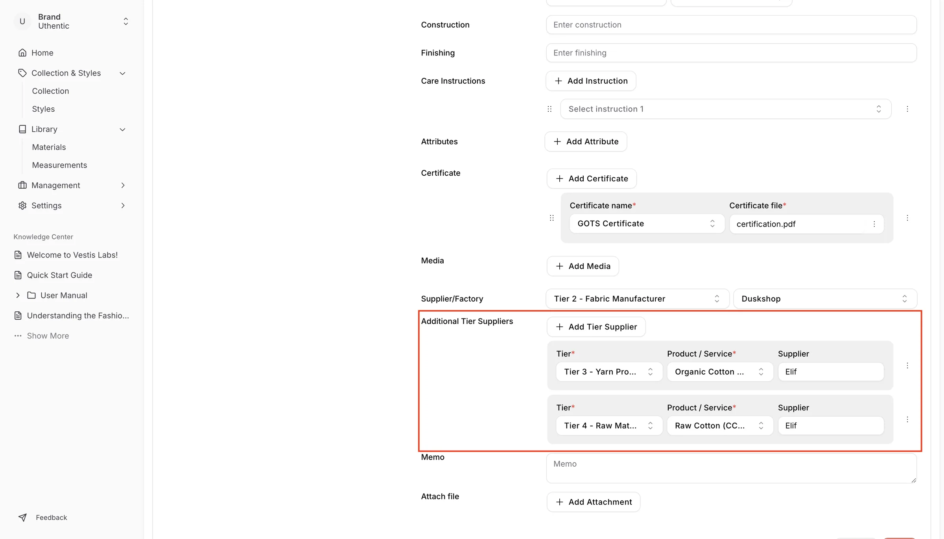
Task: Collapse the Collection & Styles section
Action: click(x=123, y=74)
